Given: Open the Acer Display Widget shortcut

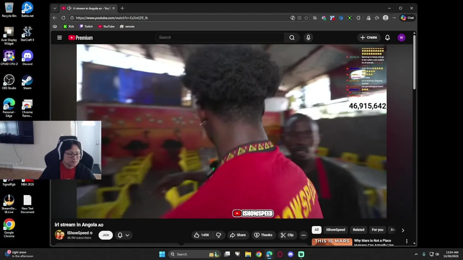Looking at the screenshot, I should 9,36.
